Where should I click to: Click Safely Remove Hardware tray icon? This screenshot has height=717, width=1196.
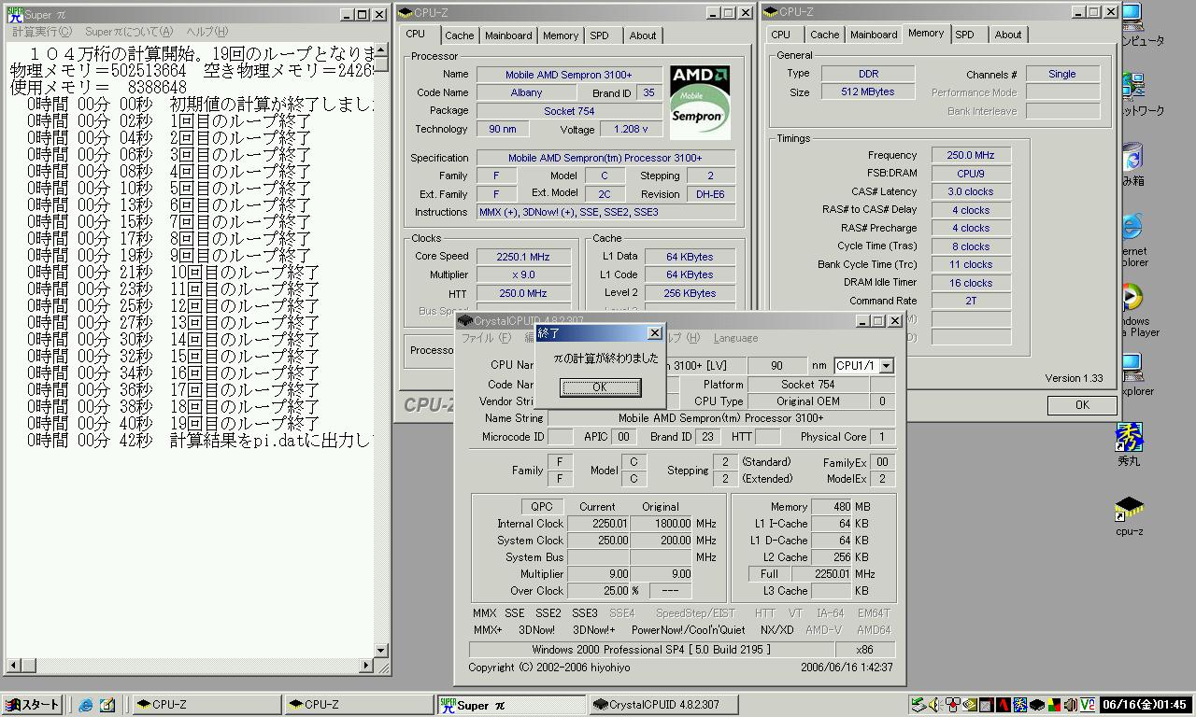(918, 705)
